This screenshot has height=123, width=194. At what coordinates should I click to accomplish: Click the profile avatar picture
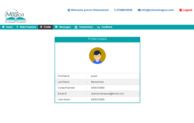coord(97,56)
